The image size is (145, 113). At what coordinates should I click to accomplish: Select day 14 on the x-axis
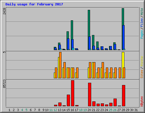coord(64,110)
